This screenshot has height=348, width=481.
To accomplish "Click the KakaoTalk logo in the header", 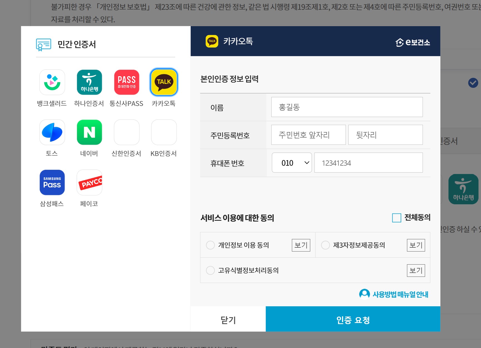I will point(212,41).
